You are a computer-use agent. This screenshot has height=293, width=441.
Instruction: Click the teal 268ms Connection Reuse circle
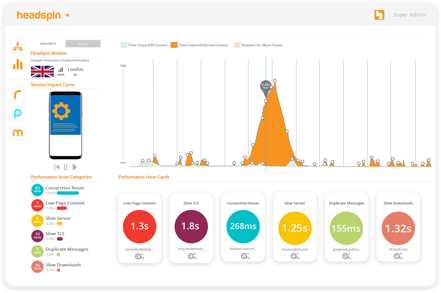(x=243, y=226)
